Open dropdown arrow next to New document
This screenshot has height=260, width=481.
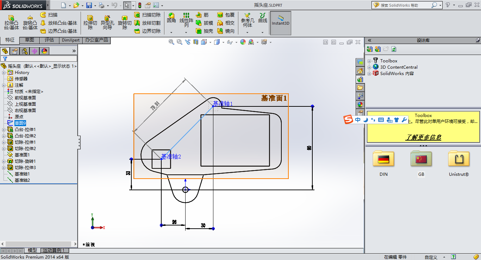click(69, 6)
